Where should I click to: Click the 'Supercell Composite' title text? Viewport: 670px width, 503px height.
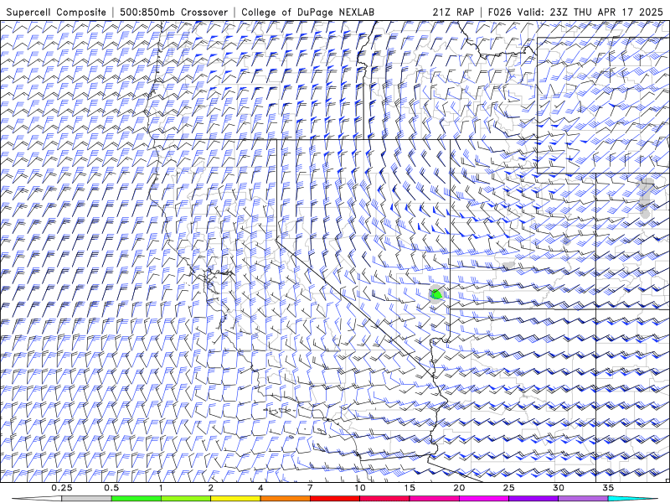tap(56, 12)
